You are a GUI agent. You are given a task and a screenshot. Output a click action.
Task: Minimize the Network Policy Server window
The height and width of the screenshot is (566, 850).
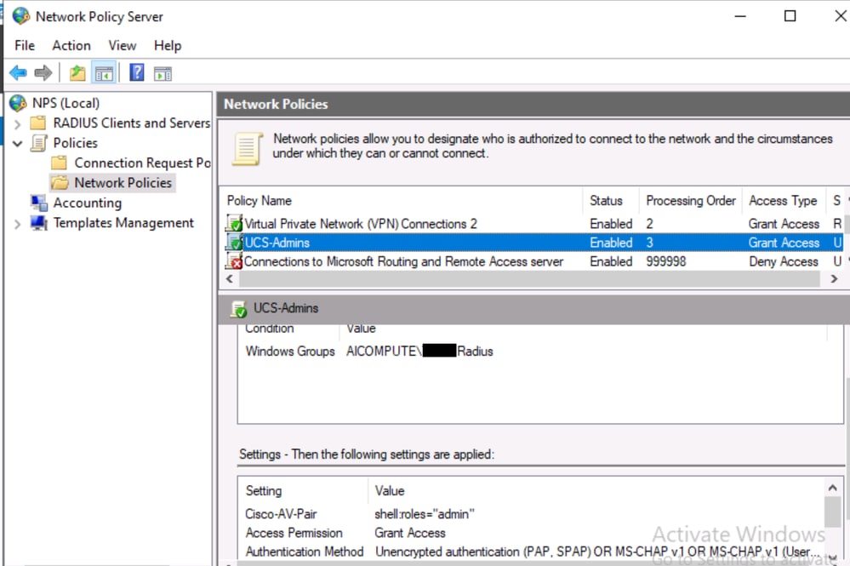pos(740,15)
